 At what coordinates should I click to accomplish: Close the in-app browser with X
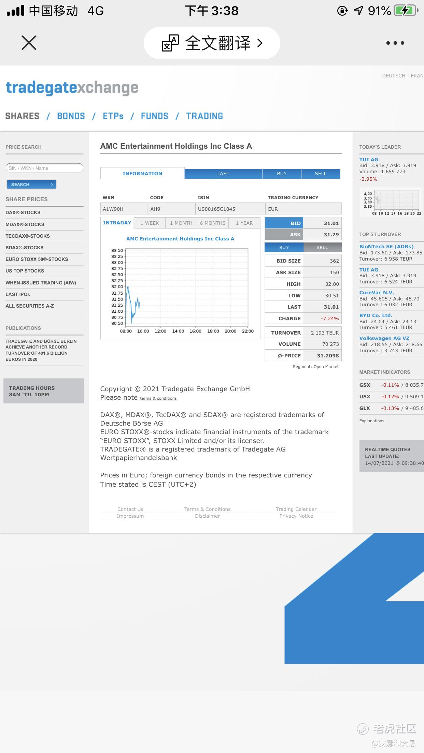tap(29, 43)
